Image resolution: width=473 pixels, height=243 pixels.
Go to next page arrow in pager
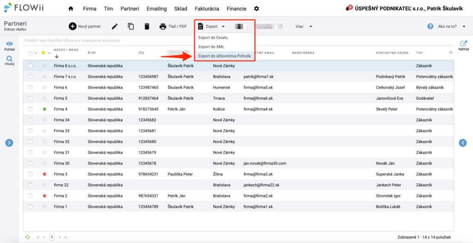coord(60,237)
